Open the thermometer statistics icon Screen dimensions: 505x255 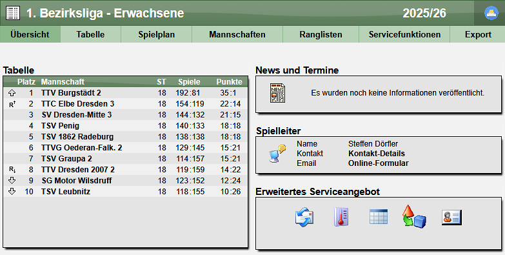pos(341,217)
